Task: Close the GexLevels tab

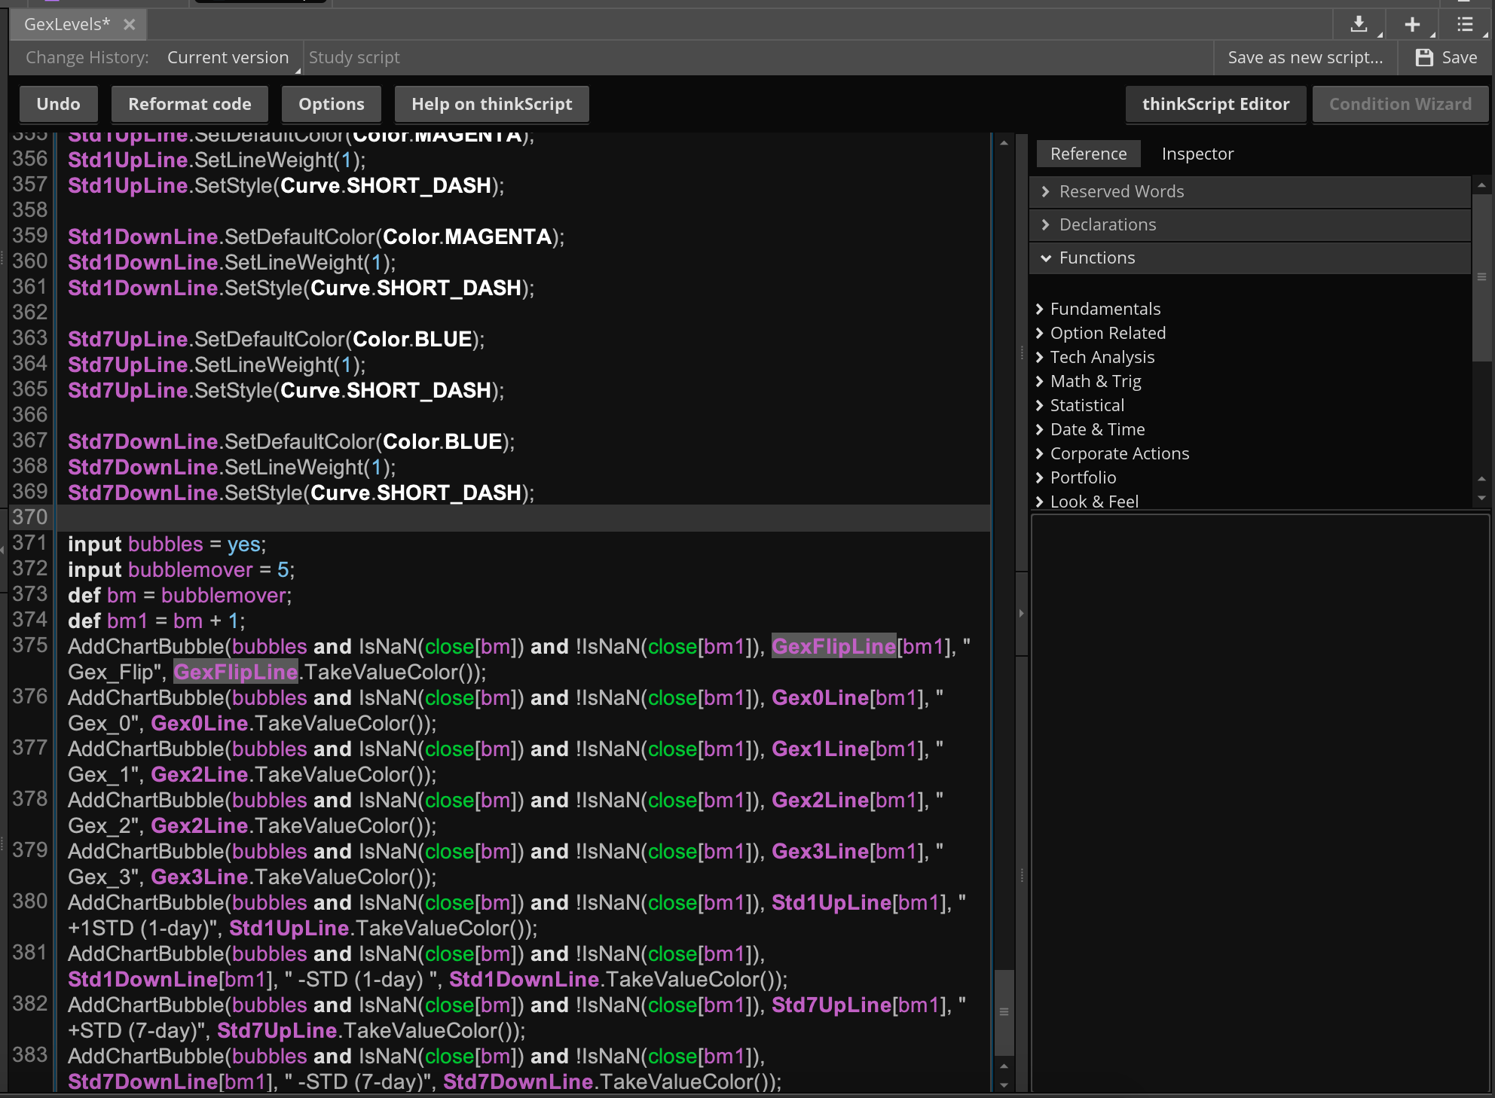Action: tap(130, 24)
